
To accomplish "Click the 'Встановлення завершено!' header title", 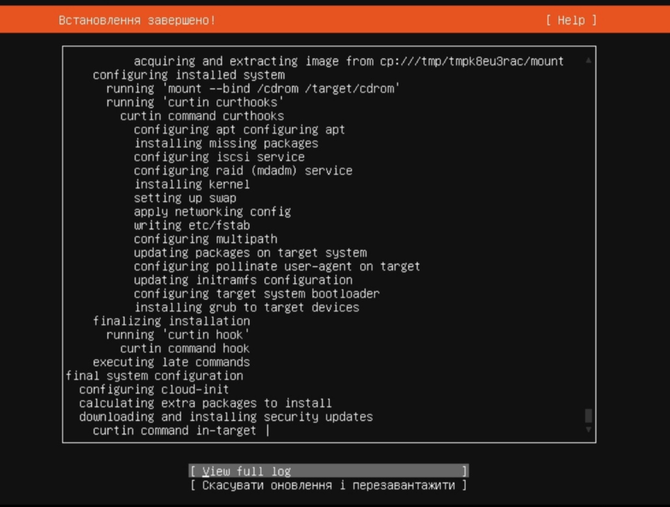I will click(x=137, y=20).
